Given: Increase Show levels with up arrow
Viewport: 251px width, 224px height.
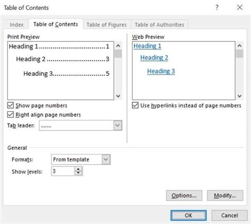Looking at the screenshot, I should [x=78, y=169].
